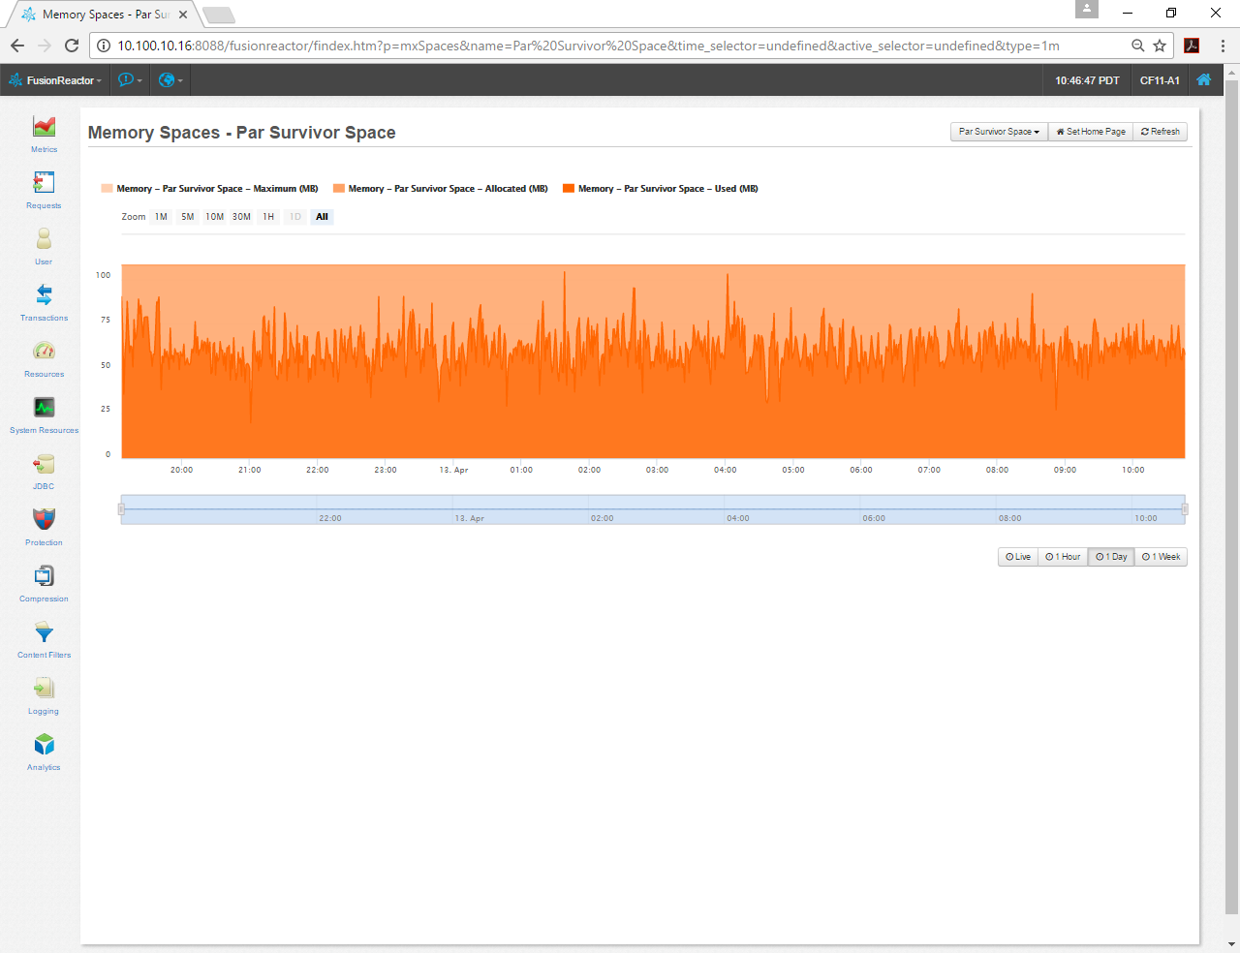This screenshot has height=953, width=1240.
Task: Click the Refresh button
Action: [x=1160, y=132]
